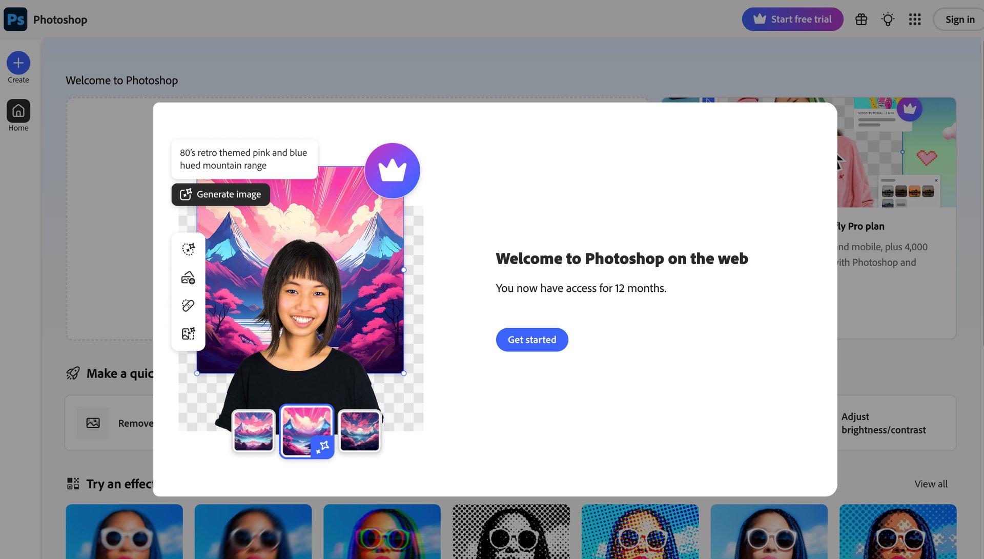Click the Get started button
The width and height of the screenshot is (984, 559).
point(531,339)
